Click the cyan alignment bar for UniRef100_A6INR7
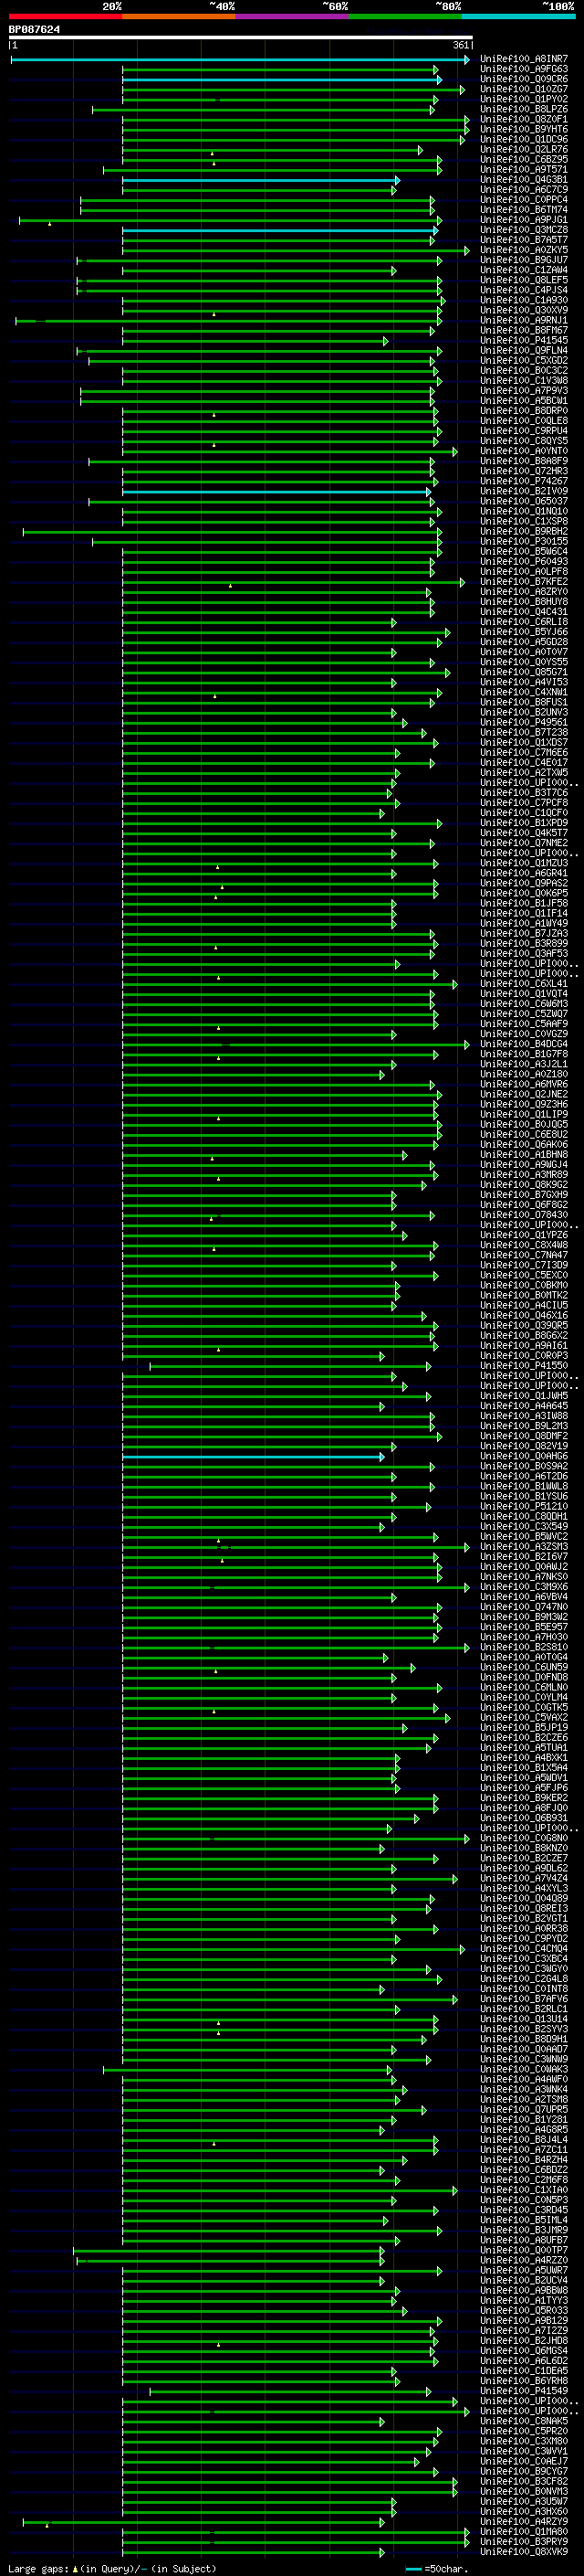This screenshot has width=584, height=2576. 240,60
